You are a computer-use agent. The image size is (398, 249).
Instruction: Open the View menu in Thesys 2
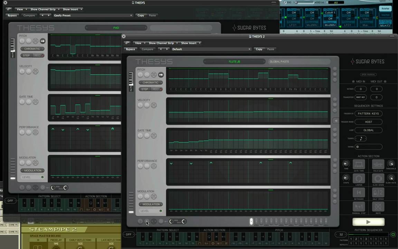point(140,43)
